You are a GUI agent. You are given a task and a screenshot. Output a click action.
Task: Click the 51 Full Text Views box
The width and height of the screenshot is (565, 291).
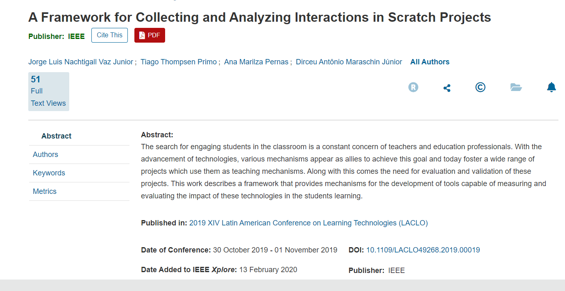[48, 91]
